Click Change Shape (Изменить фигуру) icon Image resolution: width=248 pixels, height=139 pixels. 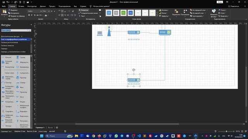coord(214,13)
